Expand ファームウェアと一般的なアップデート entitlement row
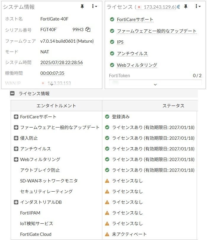This screenshot has width=207, height=240. [16, 127]
